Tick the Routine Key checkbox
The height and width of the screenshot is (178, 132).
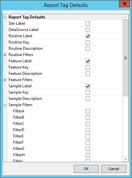[x=88, y=42]
